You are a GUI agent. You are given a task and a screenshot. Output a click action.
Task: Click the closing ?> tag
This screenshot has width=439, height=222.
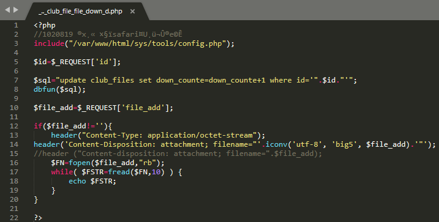[38, 218]
